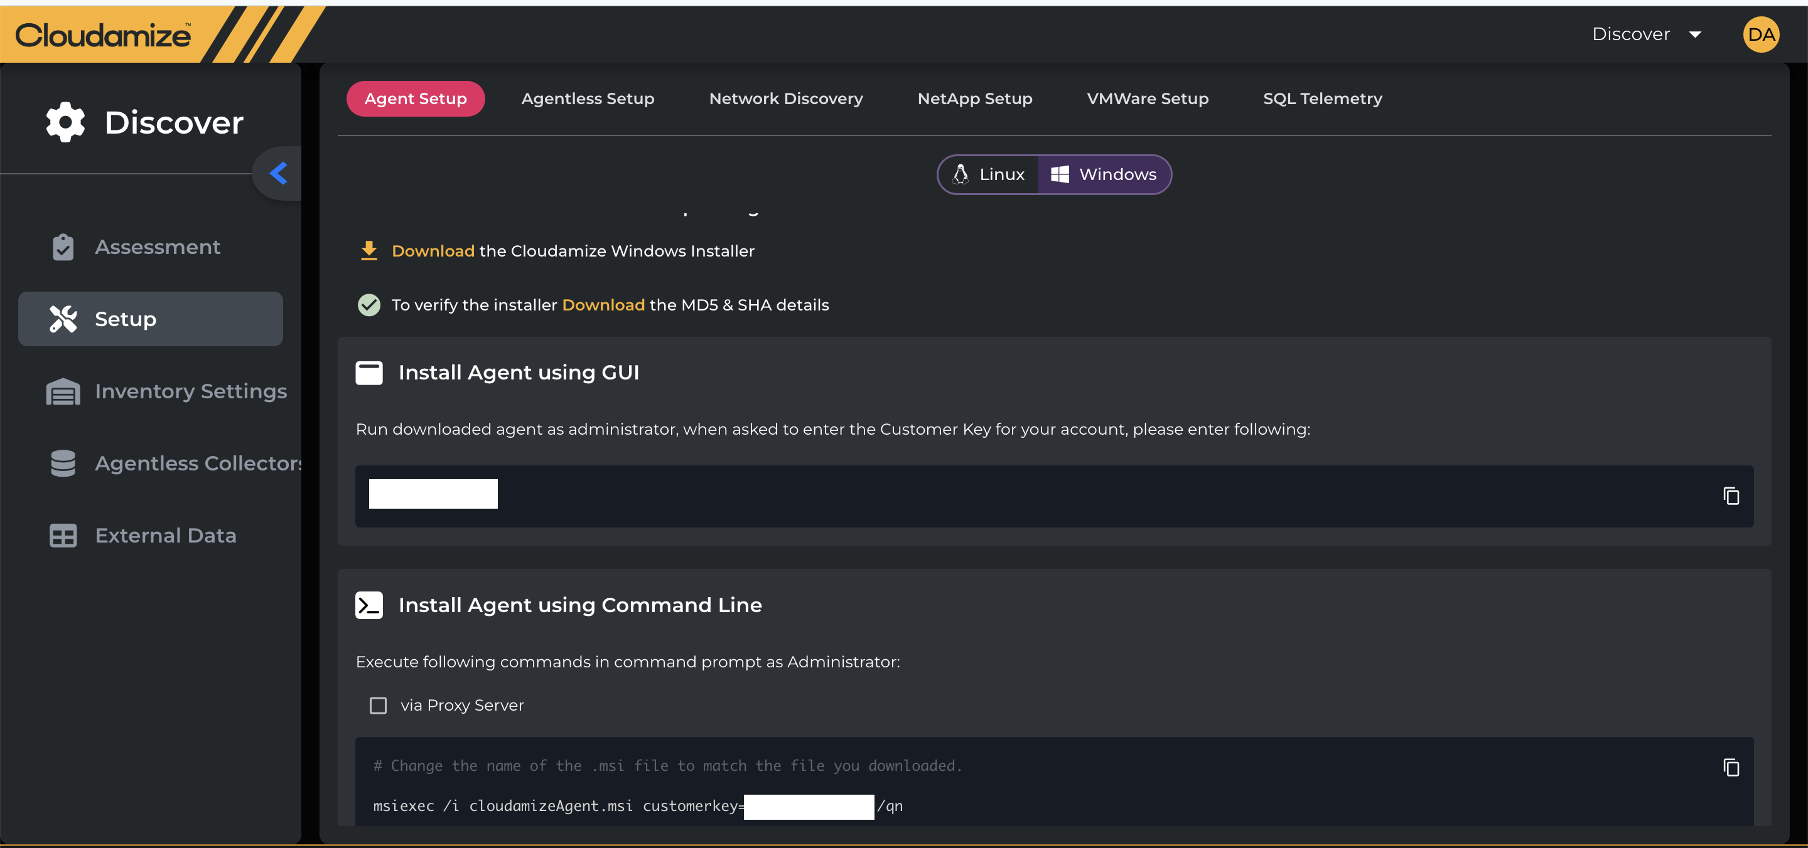Click the Install Agent using GUI heading
The height and width of the screenshot is (848, 1808).
tap(519, 373)
